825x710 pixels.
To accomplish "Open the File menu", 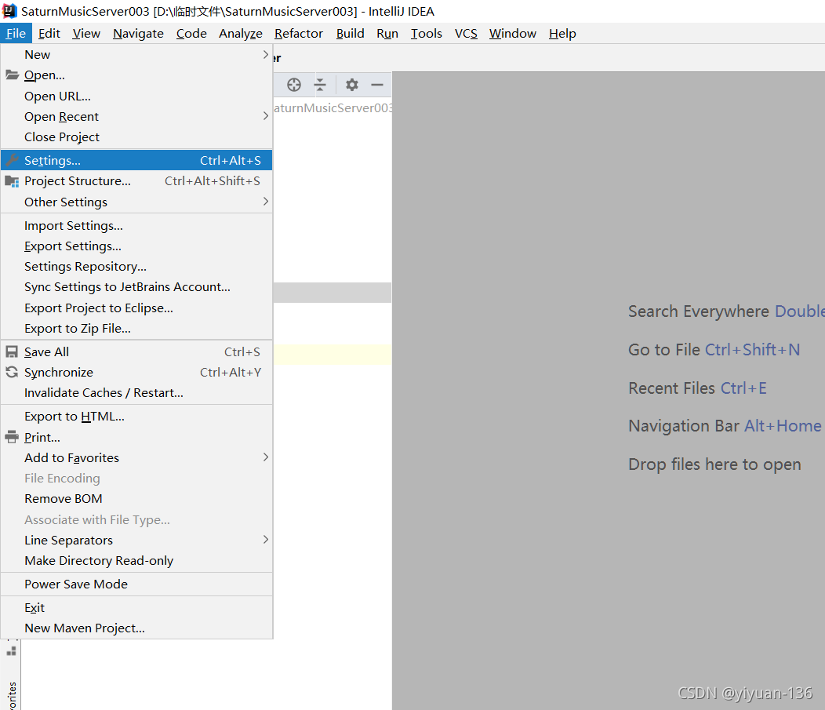I will tap(16, 33).
